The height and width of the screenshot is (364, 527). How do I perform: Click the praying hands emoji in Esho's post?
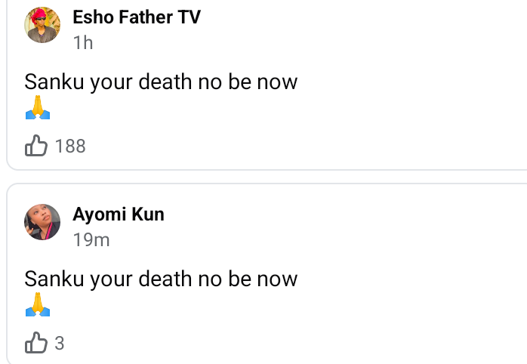pyautogui.click(x=37, y=112)
